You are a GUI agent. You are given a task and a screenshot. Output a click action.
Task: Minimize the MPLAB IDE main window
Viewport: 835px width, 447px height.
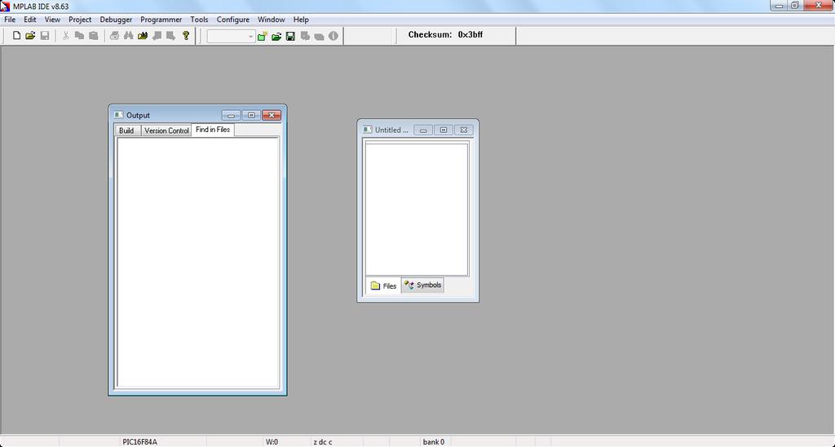[780, 6]
